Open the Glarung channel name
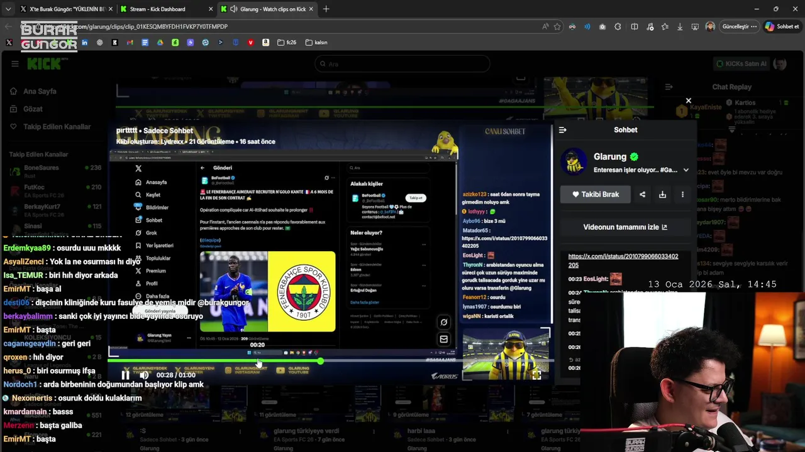This screenshot has width=805, height=452. click(610, 157)
